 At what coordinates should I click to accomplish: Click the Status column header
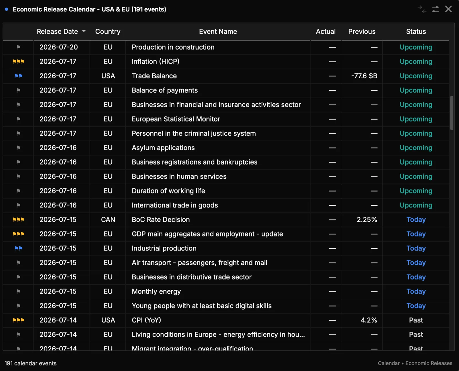pos(416,32)
